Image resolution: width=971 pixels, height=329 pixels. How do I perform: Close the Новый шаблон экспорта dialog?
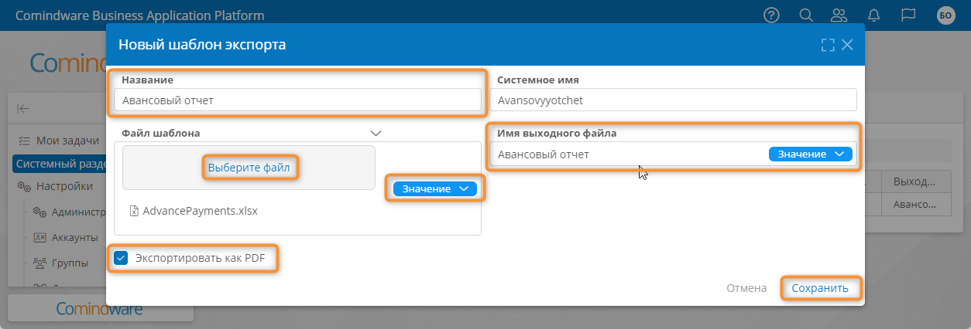point(847,45)
